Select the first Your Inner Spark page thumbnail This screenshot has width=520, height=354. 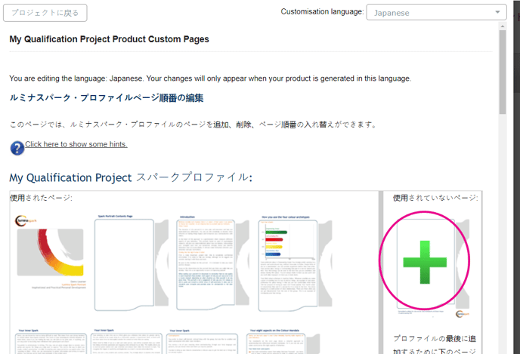[x=51, y=341]
